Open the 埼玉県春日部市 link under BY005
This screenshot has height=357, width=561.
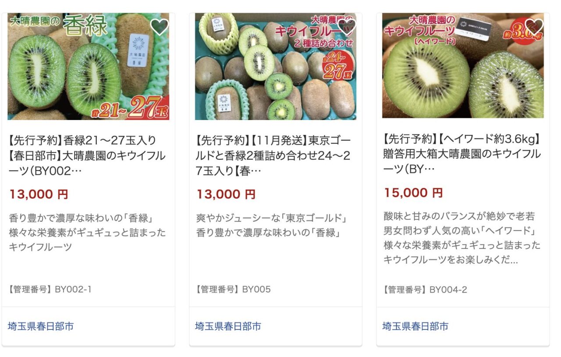coord(228,326)
